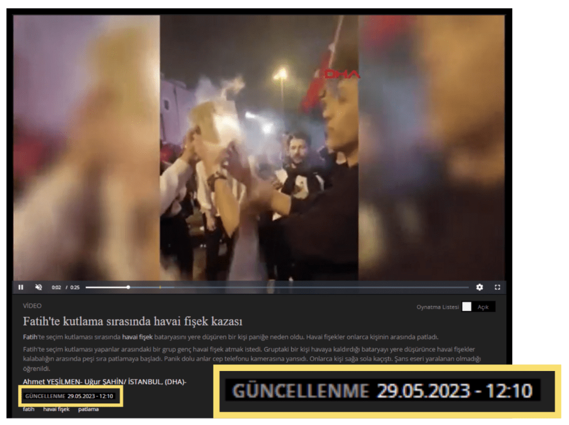Open the 'fatih' tag
The image size is (569, 425).
point(28,409)
